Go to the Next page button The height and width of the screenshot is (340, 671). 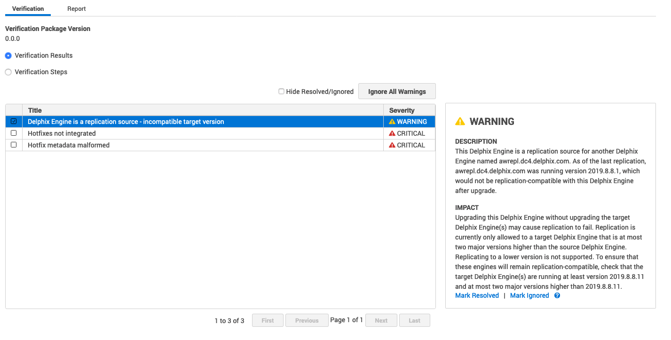381,320
